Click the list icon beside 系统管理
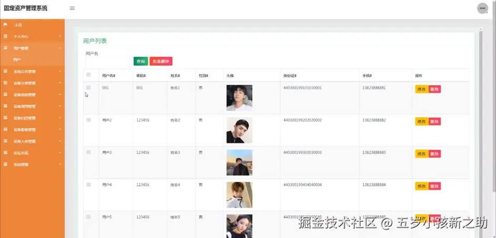This screenshot has height=238, width=496. tap(5, 164)
